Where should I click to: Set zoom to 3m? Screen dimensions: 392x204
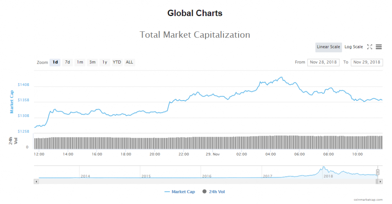click(92, 62)
